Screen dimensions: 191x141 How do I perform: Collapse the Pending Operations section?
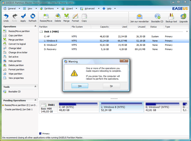click(x=36, y=100)
